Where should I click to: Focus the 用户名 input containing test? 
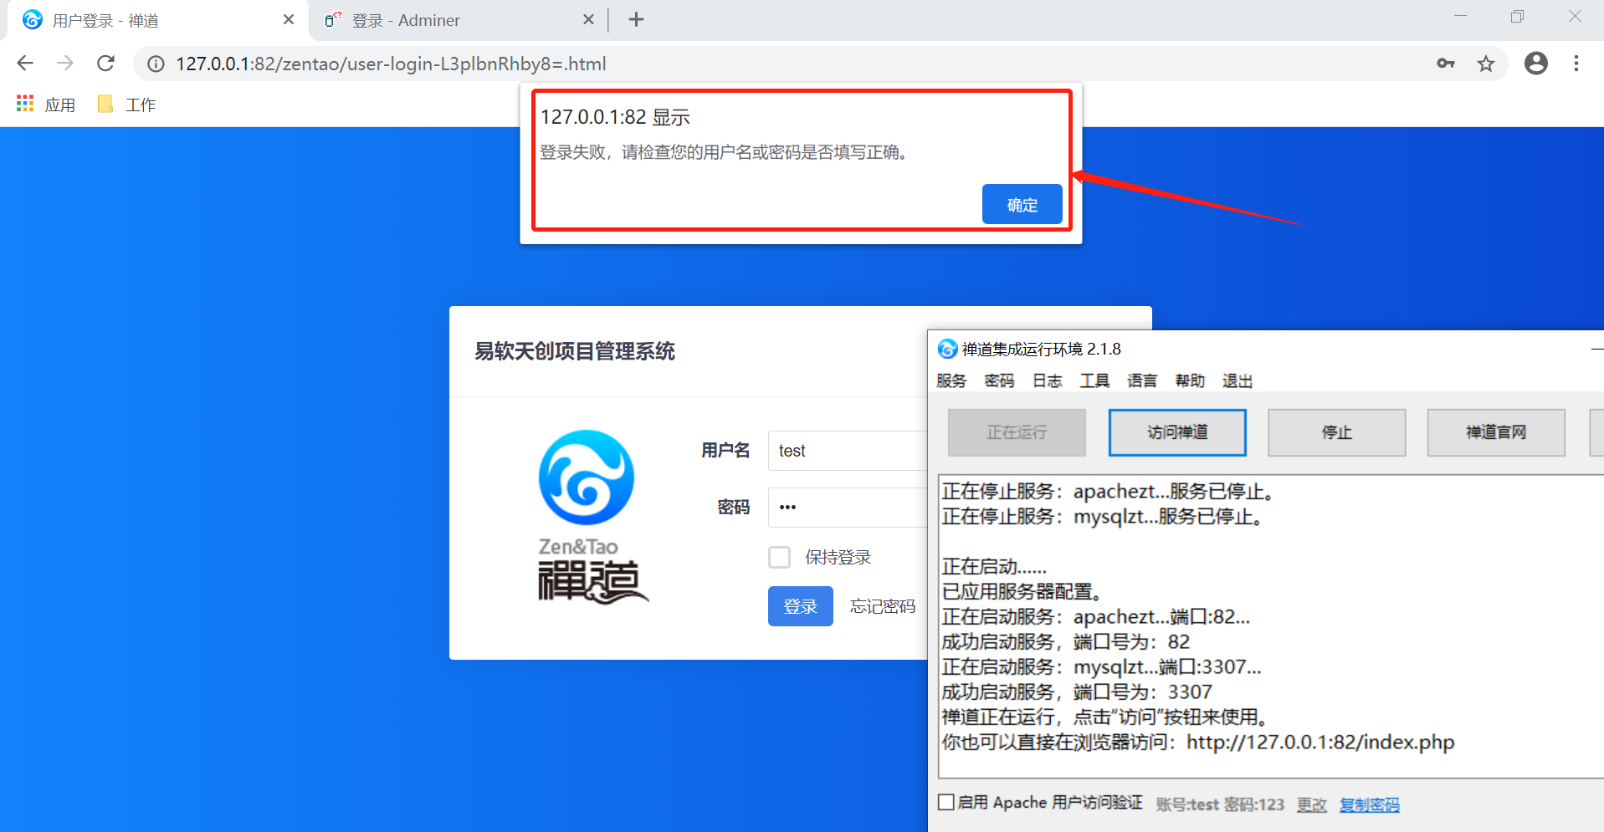pos(848,451)
